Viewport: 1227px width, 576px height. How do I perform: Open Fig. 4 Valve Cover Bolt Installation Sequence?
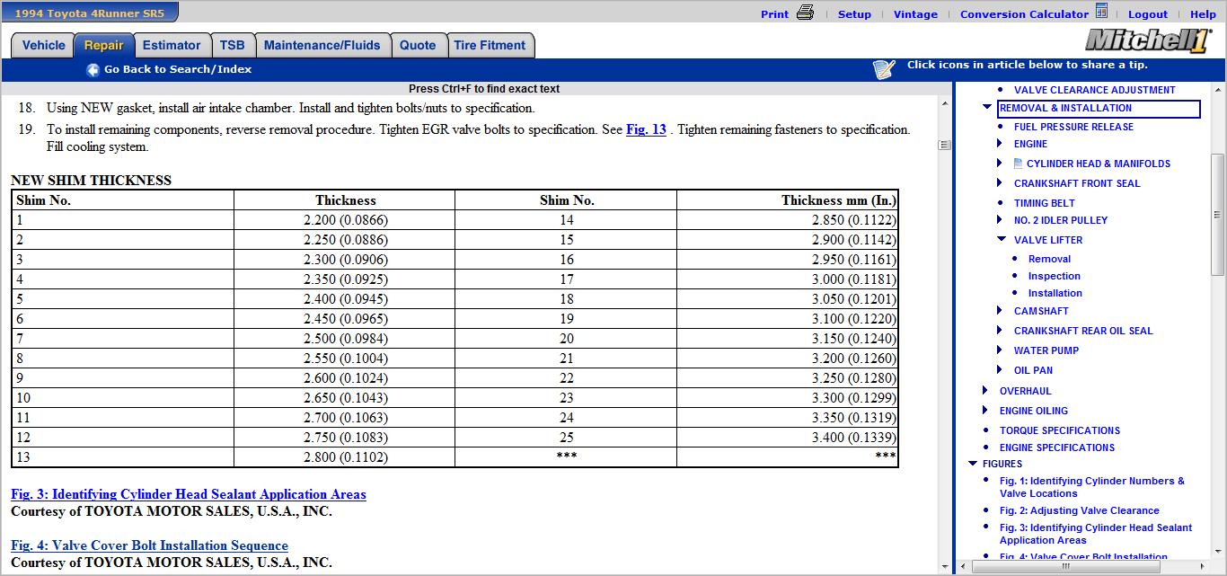click(149, 545)
